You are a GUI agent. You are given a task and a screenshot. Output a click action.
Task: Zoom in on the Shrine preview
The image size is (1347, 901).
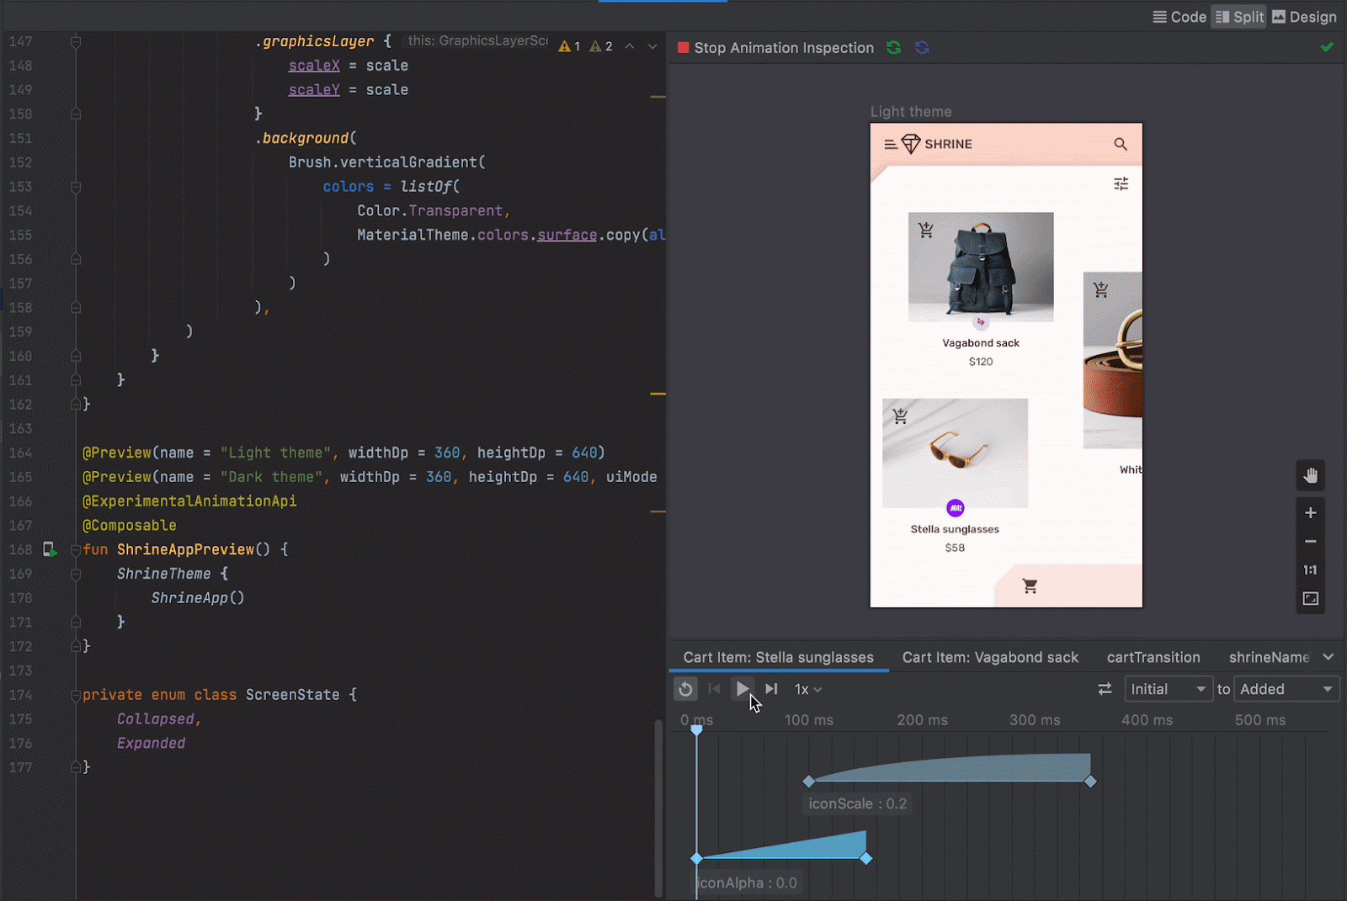tap(1310, 512)
